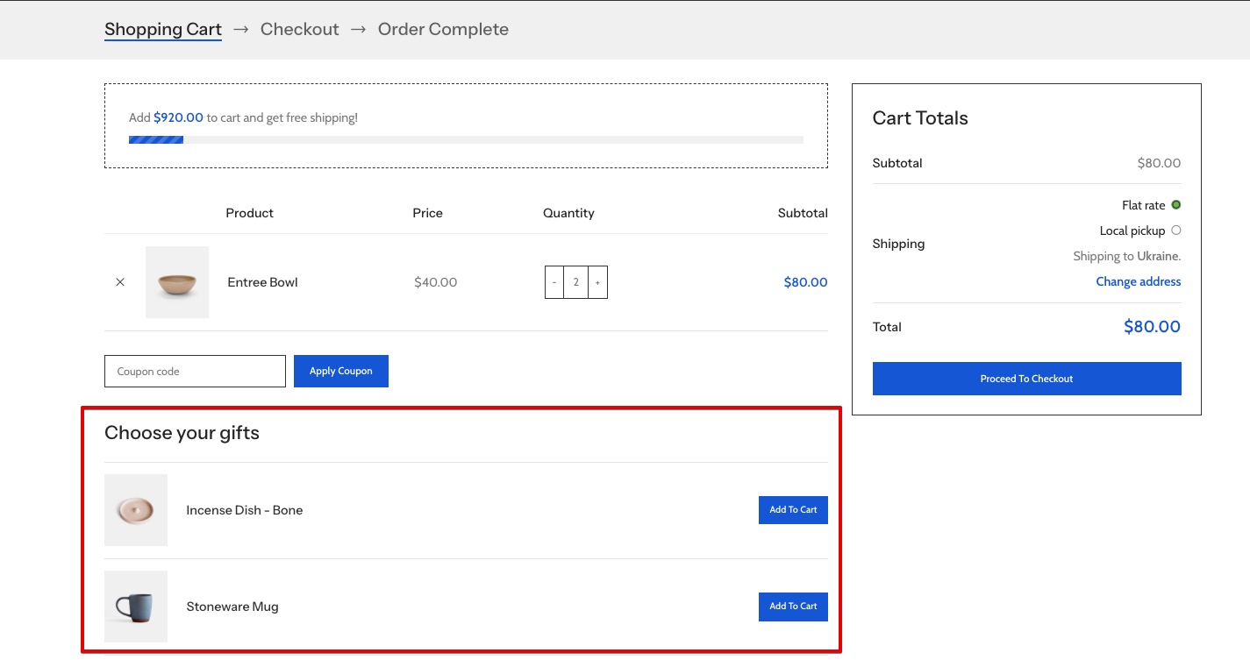The image size is (1250, 660).
Task: View the Stoneware Mug thumbnail
Action: [x=136, y=607]
